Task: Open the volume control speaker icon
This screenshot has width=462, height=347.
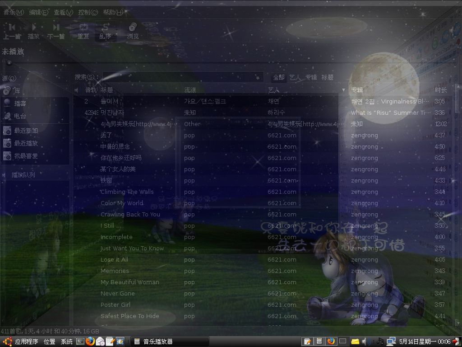Action: tap(367, 342)
